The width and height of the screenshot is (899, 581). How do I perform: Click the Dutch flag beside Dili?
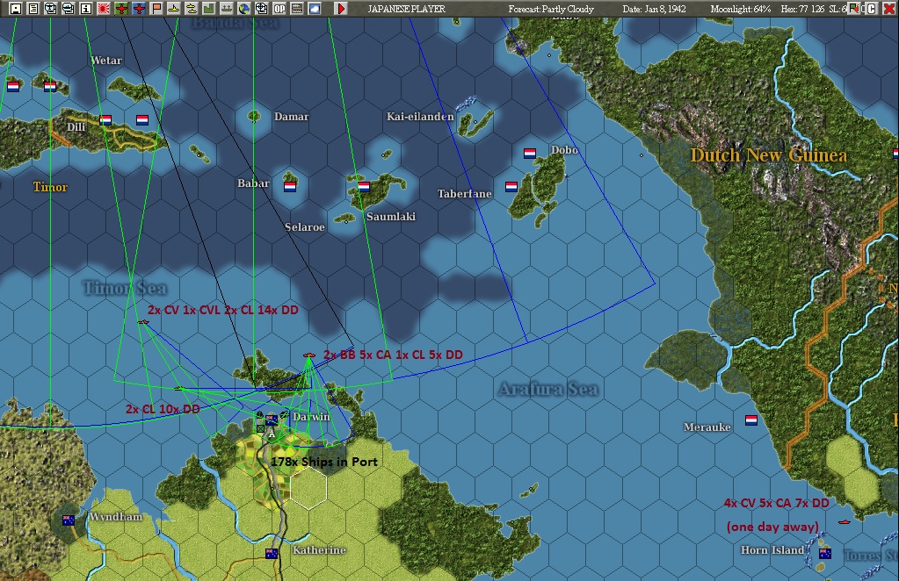105,119
